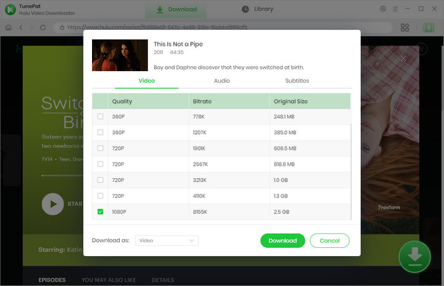
Task: Check the 360P 778K quality checkbox
Action: click(100, 116)
